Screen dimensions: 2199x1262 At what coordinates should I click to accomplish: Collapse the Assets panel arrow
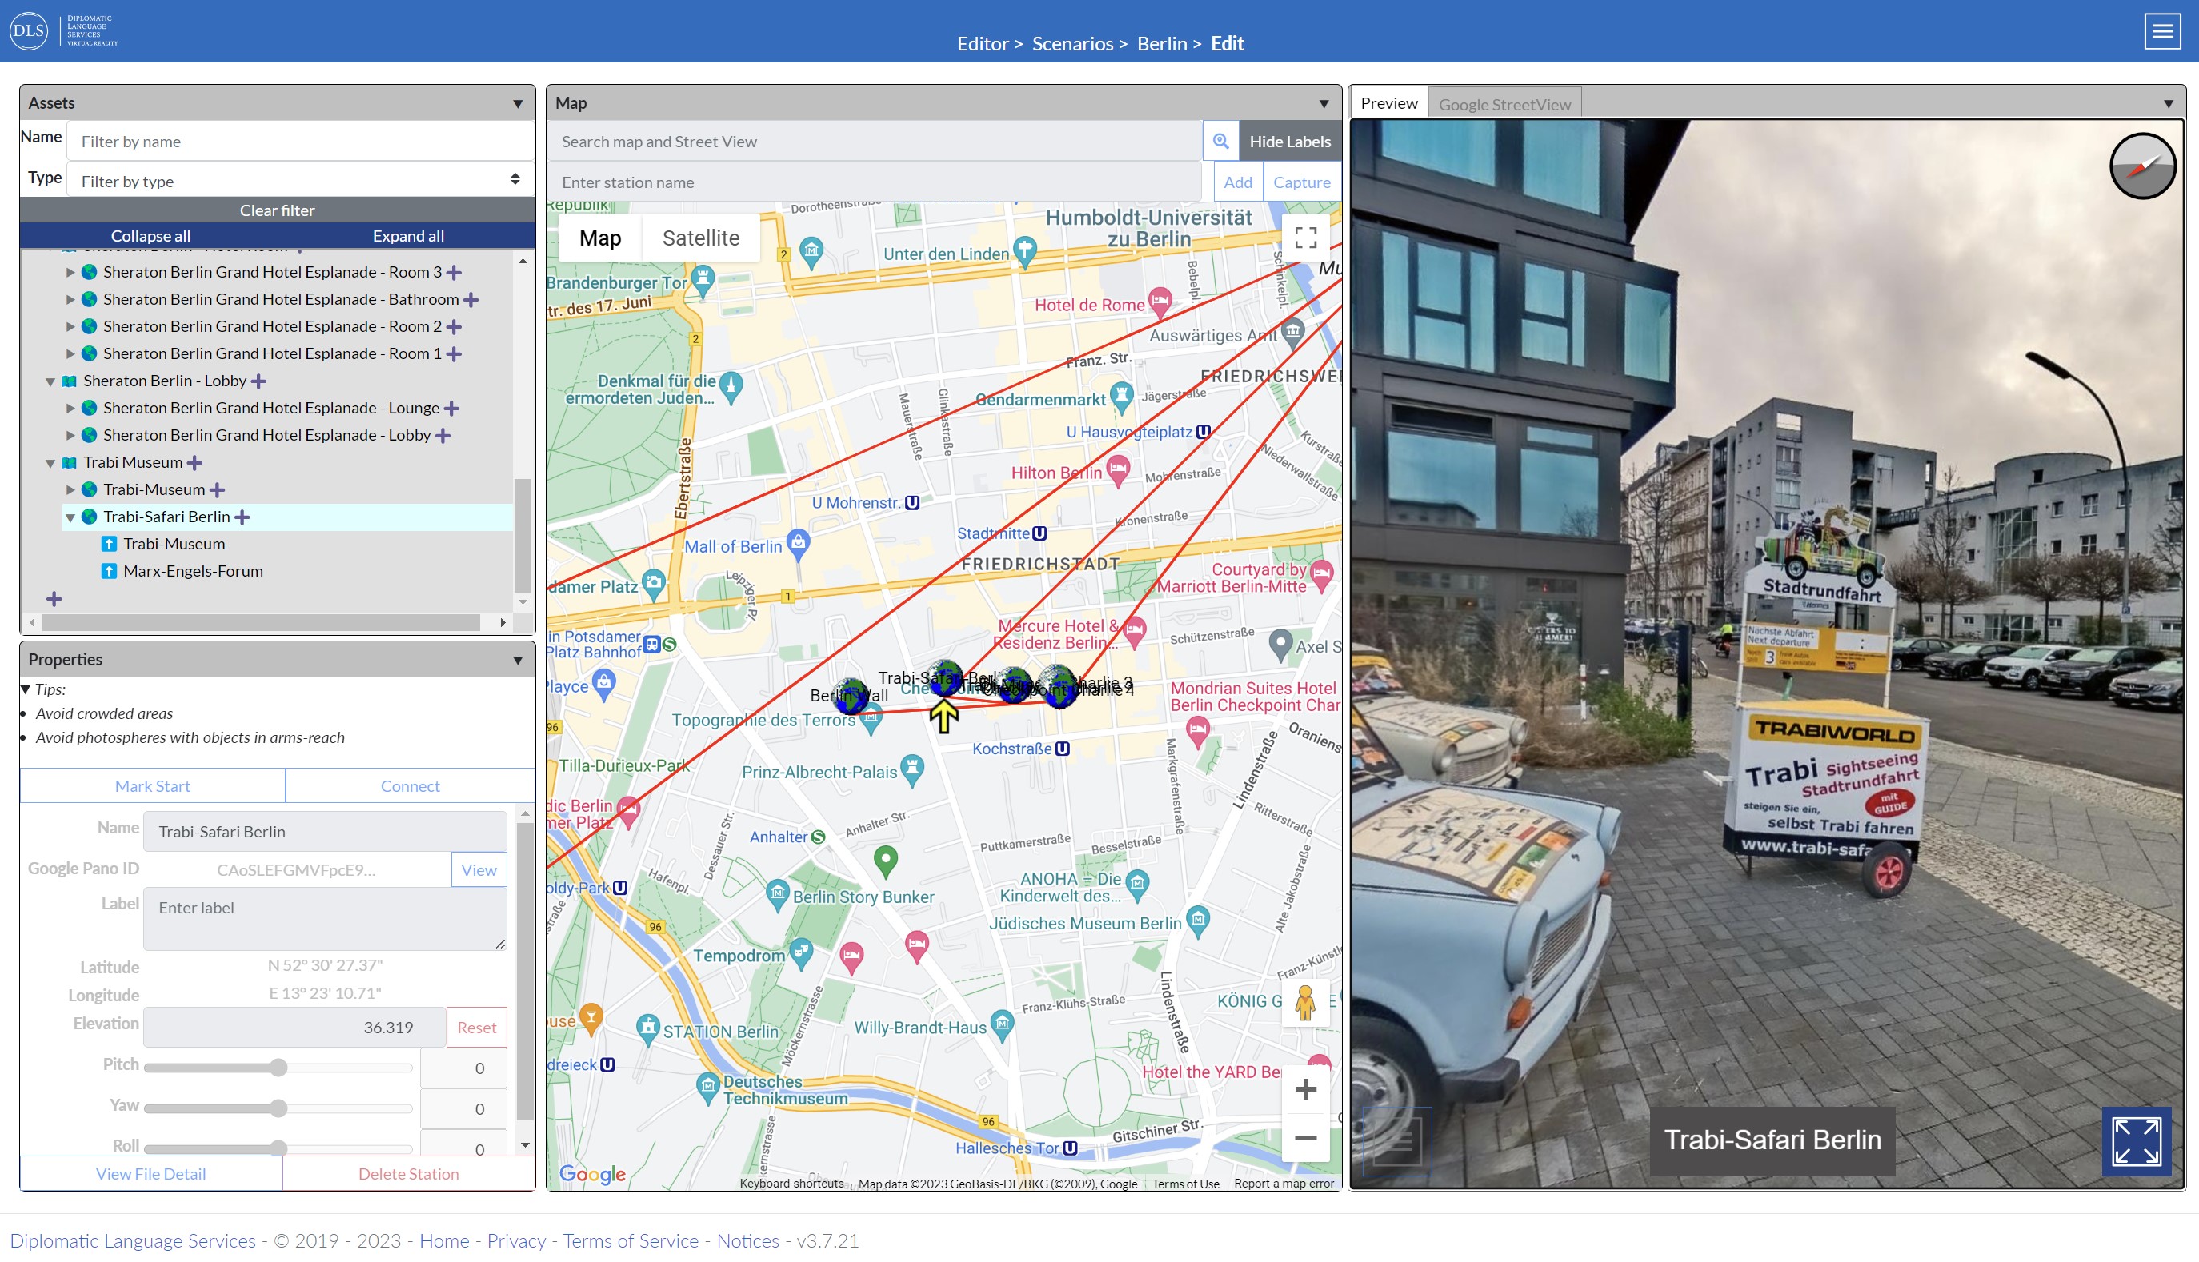[518, 104]
